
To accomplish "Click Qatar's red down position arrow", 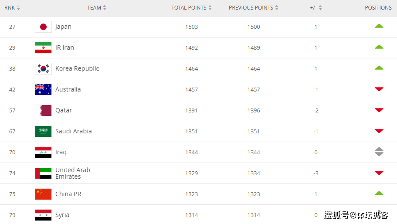I will pos(379,110).
